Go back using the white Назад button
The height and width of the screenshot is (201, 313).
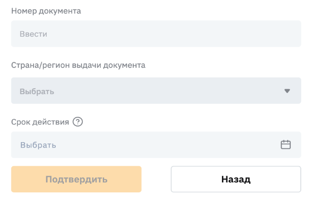tap(236, 179)
